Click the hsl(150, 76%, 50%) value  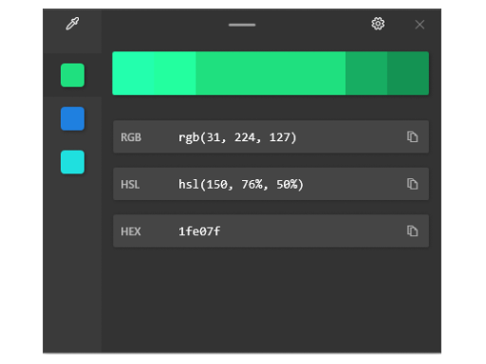(x=241, y=184)
